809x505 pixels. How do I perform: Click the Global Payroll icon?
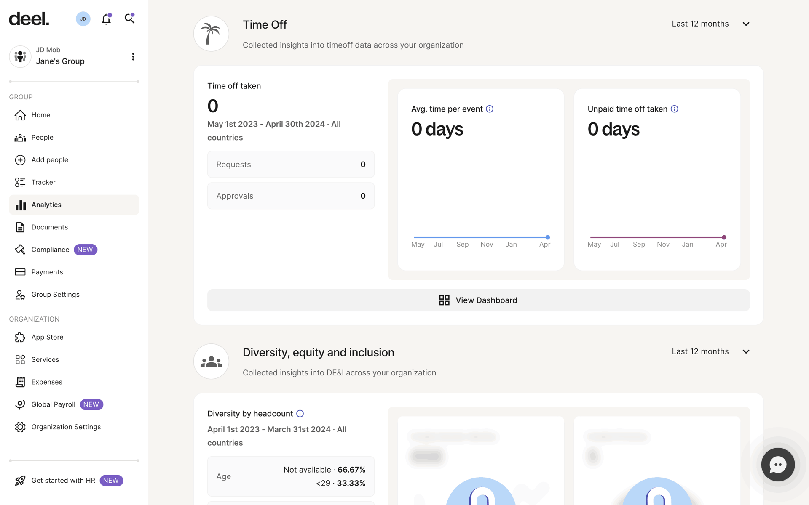pos(20,404)
